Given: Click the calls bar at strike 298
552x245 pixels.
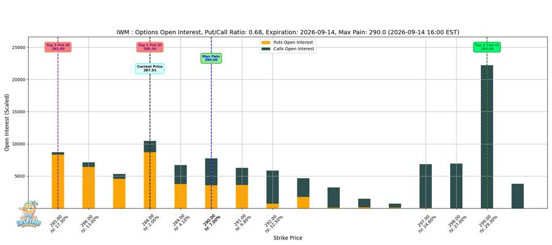Looking at the screenshot, I should point(456,186).
